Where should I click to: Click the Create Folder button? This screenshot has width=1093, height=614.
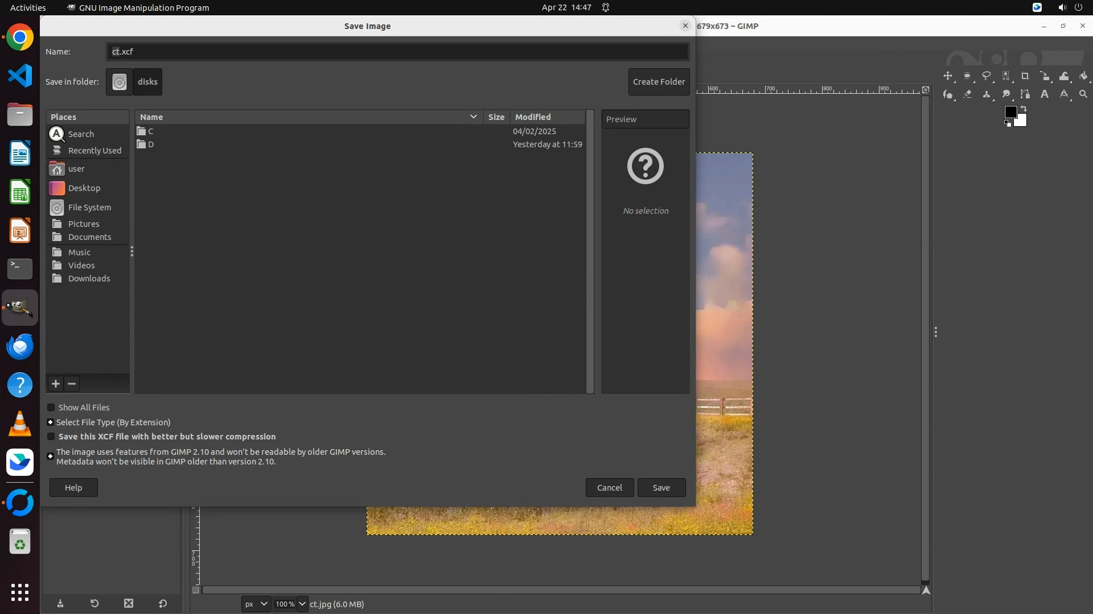pos(659,82)
